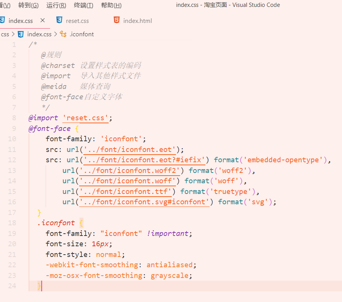The width and height of the screenshot is (342, 302).
Task: Click 'embedded-opentype' format string
Action: coord(283,160)
